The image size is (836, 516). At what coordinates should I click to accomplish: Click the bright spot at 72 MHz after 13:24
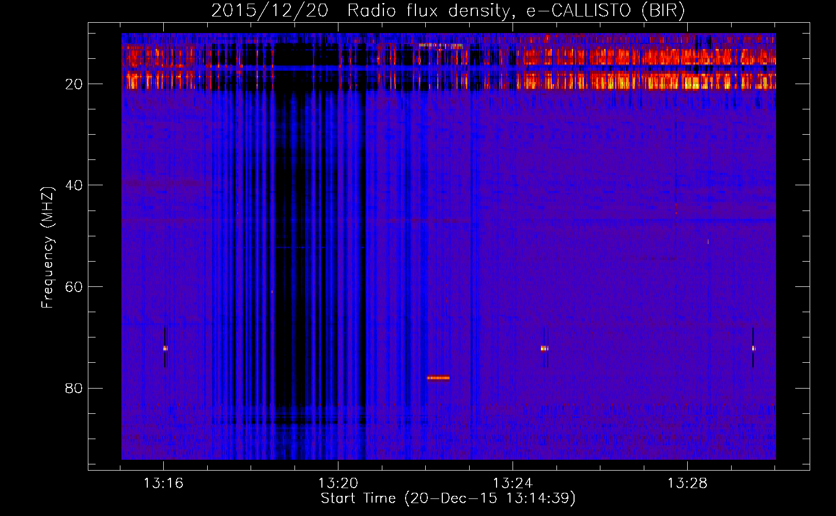click(545, 348)
